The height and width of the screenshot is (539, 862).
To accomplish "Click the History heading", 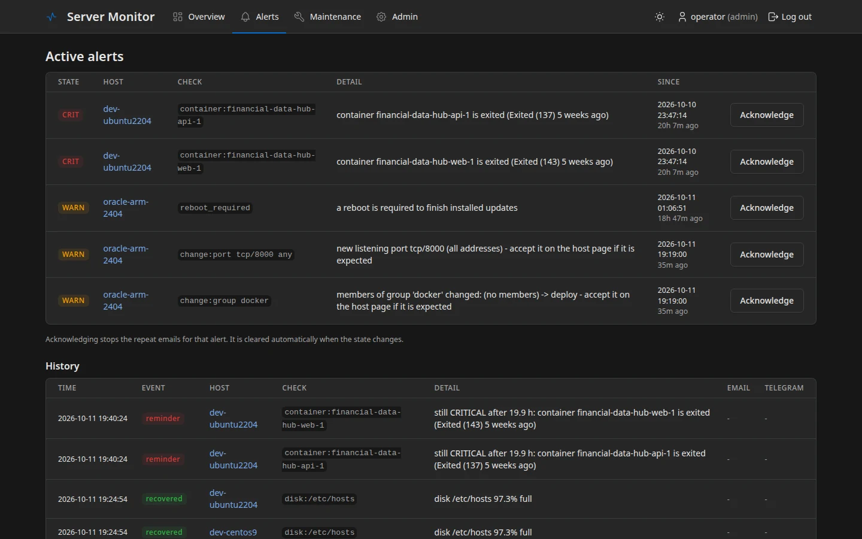I will pyautogui.click(x=62, y=366).
